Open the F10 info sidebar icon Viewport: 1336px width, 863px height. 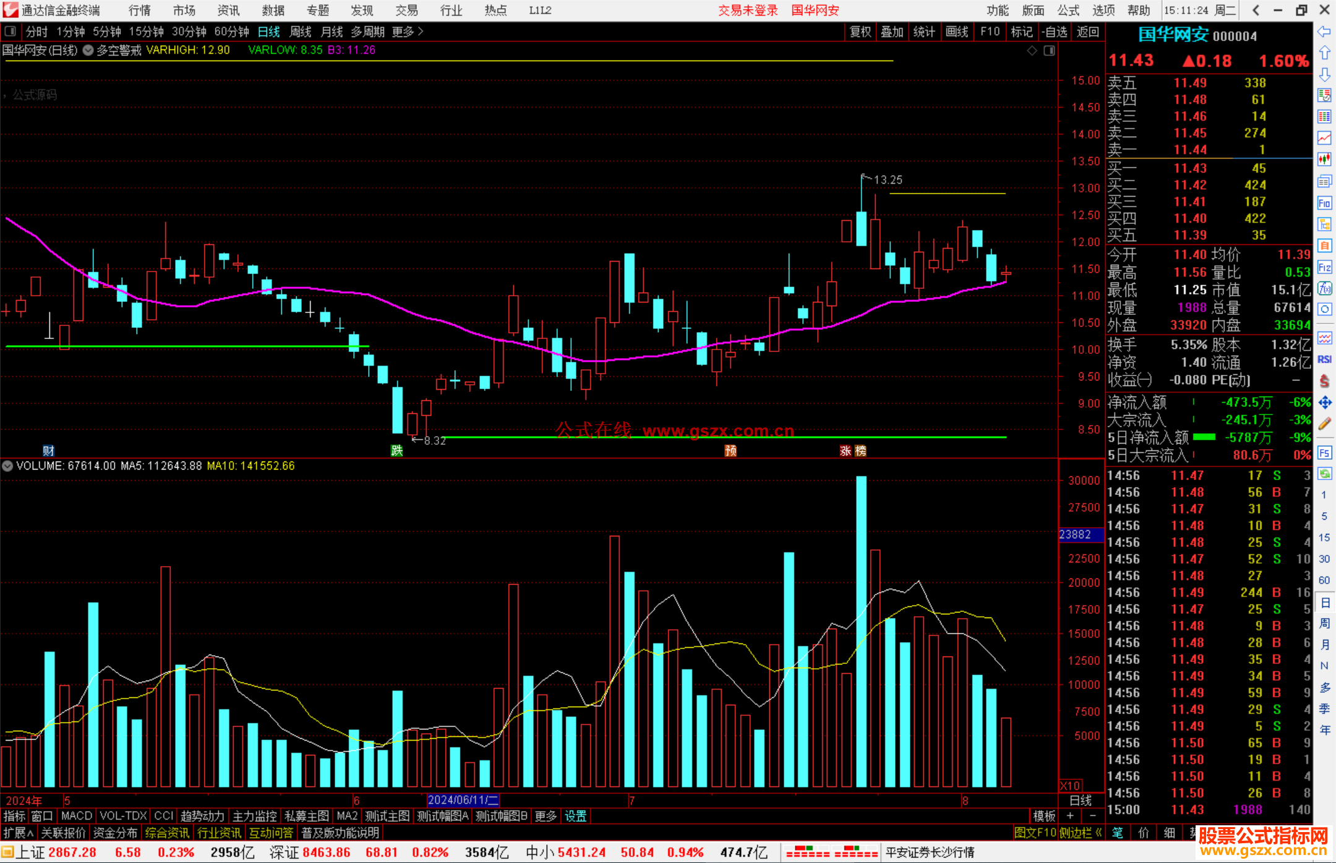coord(1324,204)
